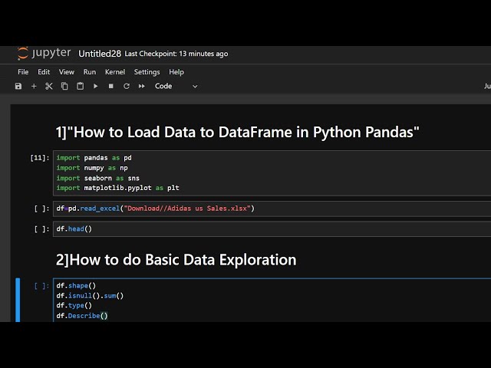Cut the selected cell with the scissors icon
Viewport: 491px width, 368px height.
coord(49,86)
